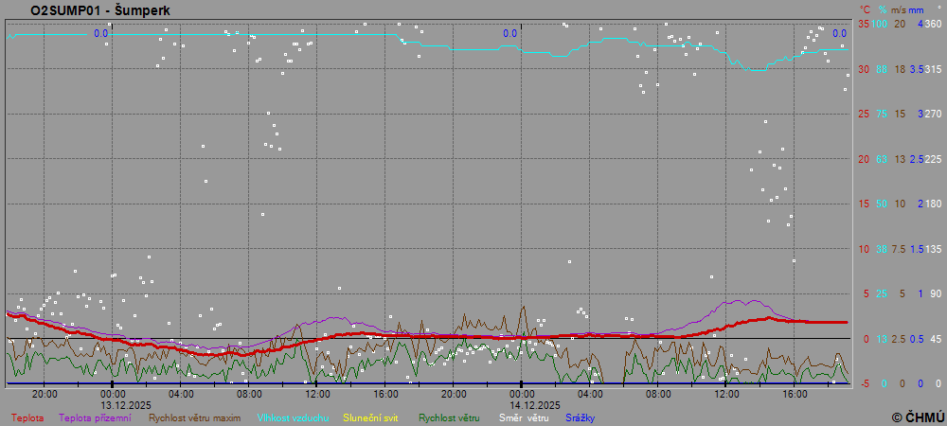Click the yellow Sluneční svit legend label

click(370, 417)
